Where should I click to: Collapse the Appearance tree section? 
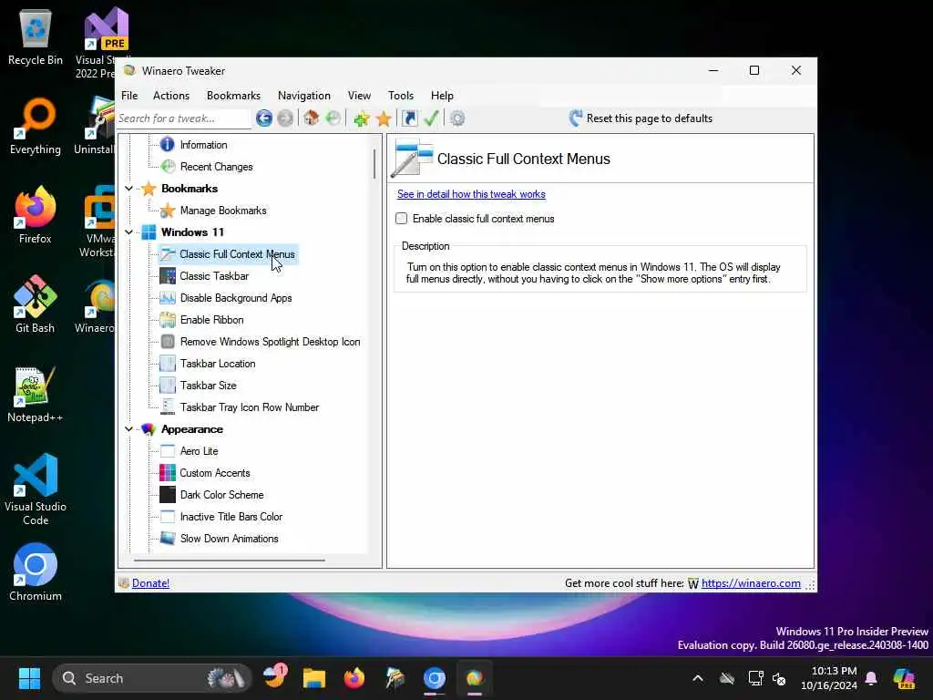(128, 429)
